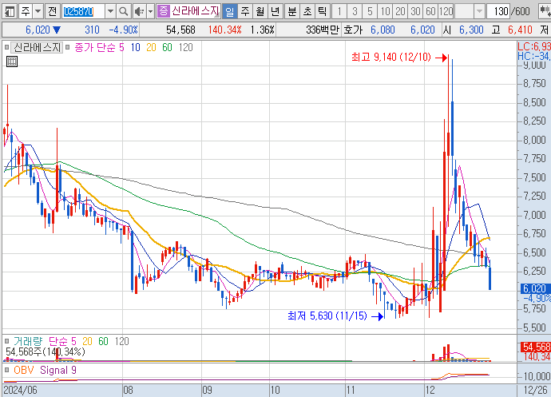Switch to the second '초' chart

coord(307,12)
